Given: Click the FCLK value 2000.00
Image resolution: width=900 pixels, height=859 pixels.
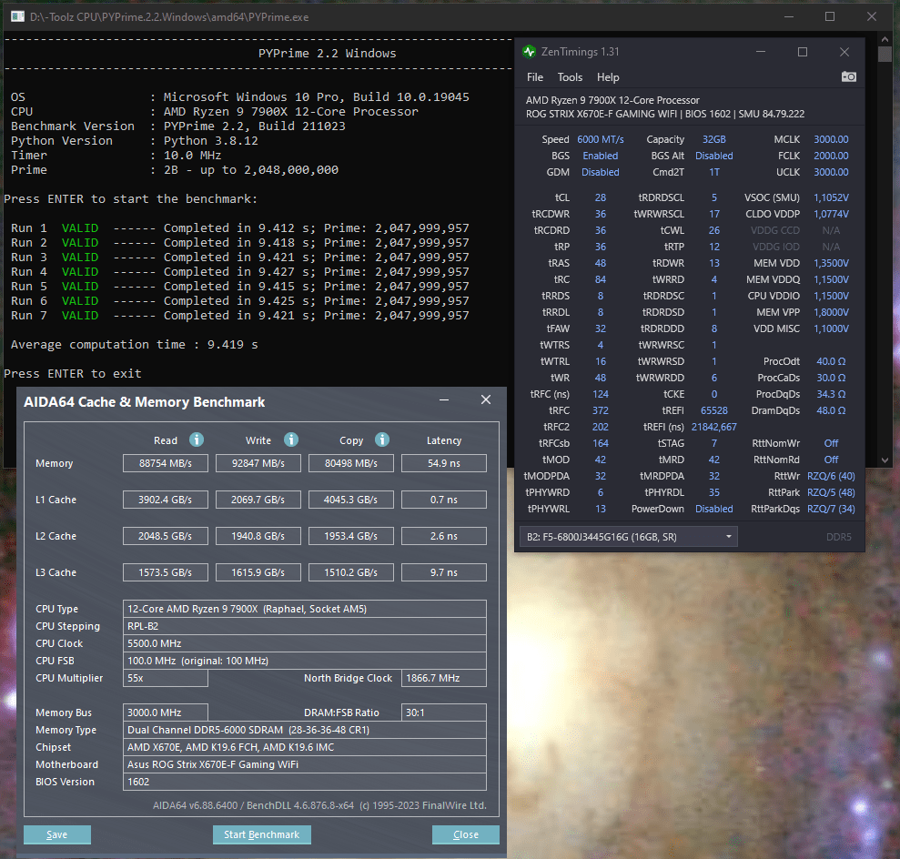Looking at the screenshot, I should pos(831,156).
